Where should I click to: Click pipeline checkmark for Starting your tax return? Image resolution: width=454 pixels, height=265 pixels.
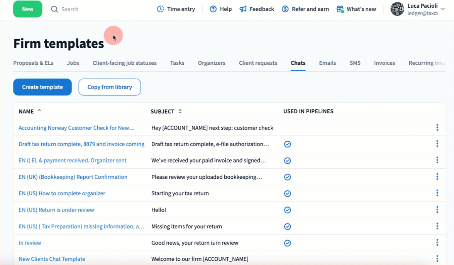tap(287, 193)
